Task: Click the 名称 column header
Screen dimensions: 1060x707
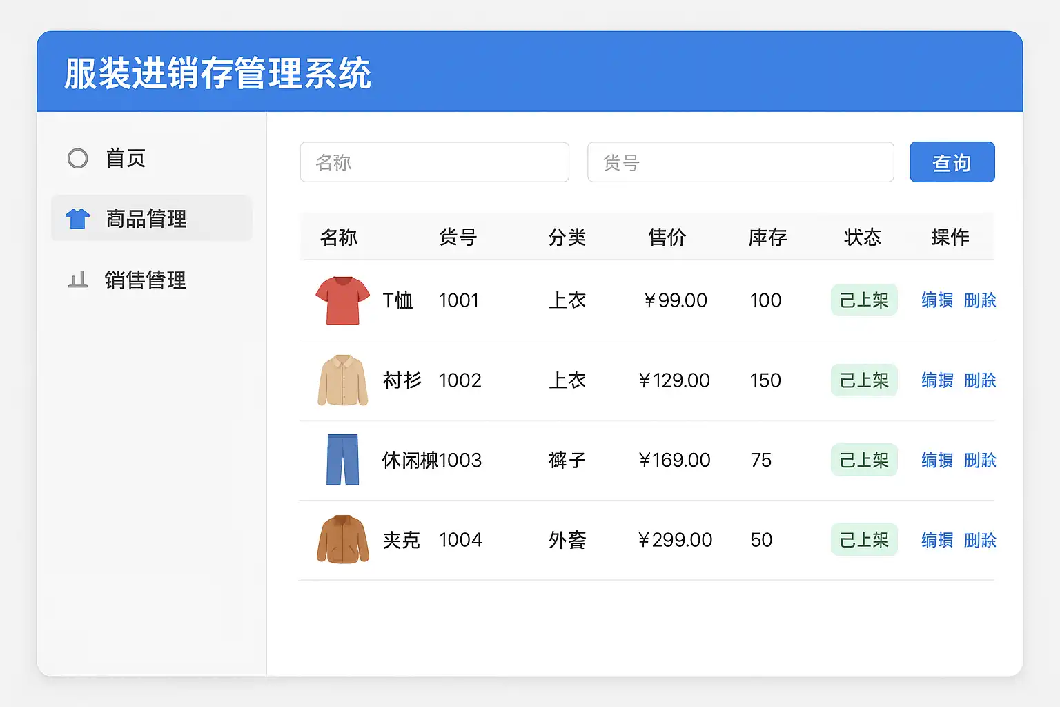Action: 339,238
